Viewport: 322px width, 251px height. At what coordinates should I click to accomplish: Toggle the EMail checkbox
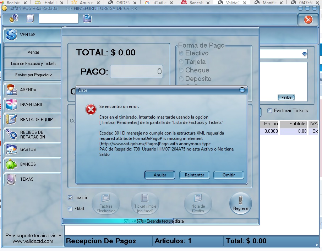(70, 209)
